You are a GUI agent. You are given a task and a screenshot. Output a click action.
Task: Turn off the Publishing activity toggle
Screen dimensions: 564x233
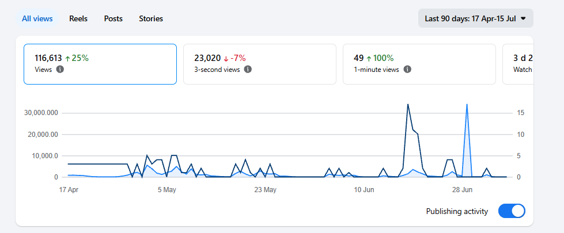512,211
